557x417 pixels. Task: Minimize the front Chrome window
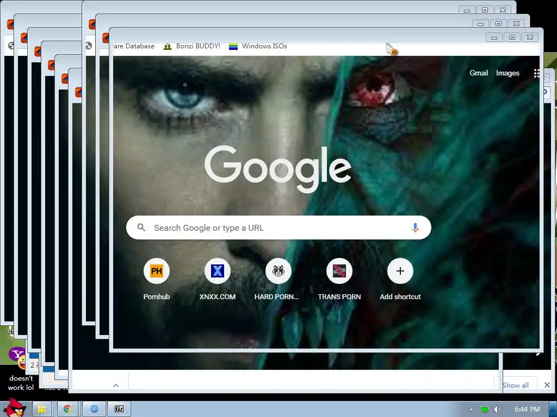[x=494, y=37]
